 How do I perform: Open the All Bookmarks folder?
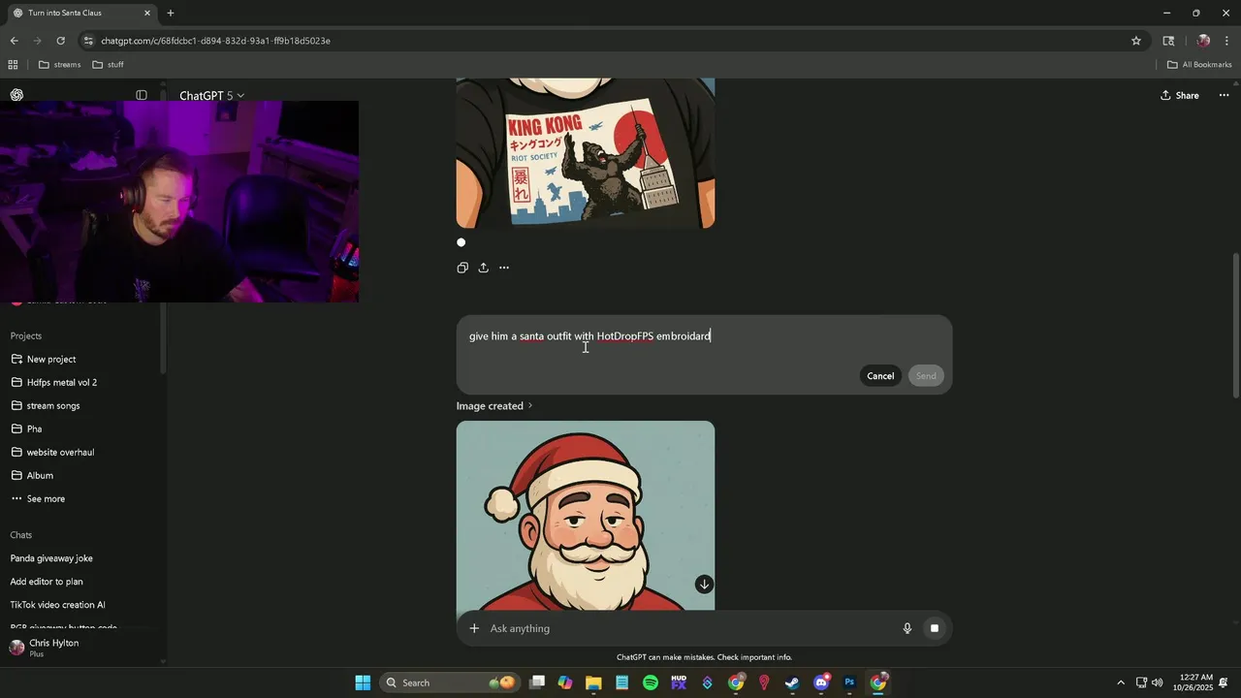click(x=1199, y=65)
